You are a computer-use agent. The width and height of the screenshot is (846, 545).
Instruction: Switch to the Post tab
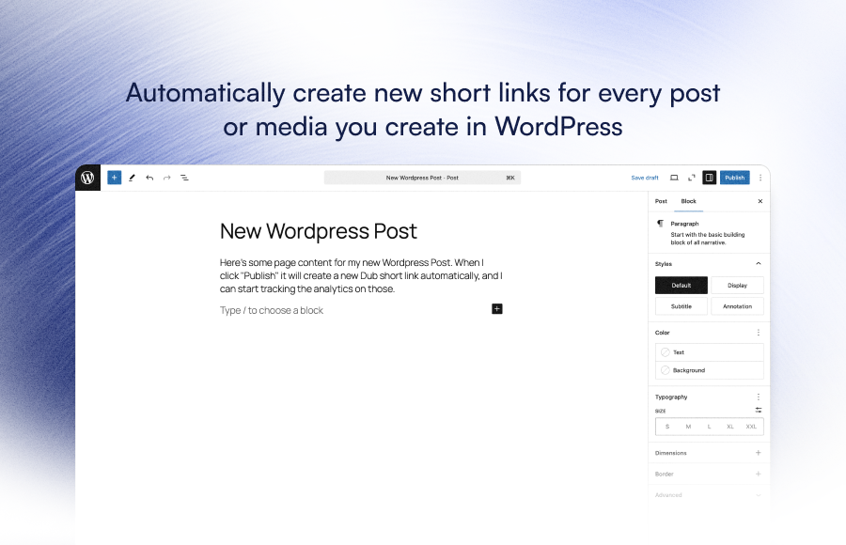click(661, 201)
